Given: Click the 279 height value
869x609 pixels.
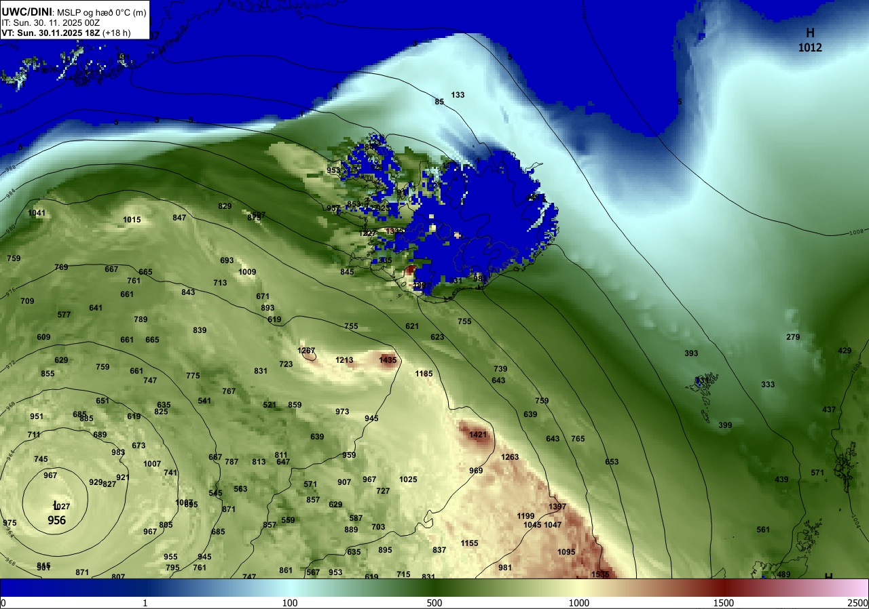Looking at the screenshot, I should click(793, 337).
